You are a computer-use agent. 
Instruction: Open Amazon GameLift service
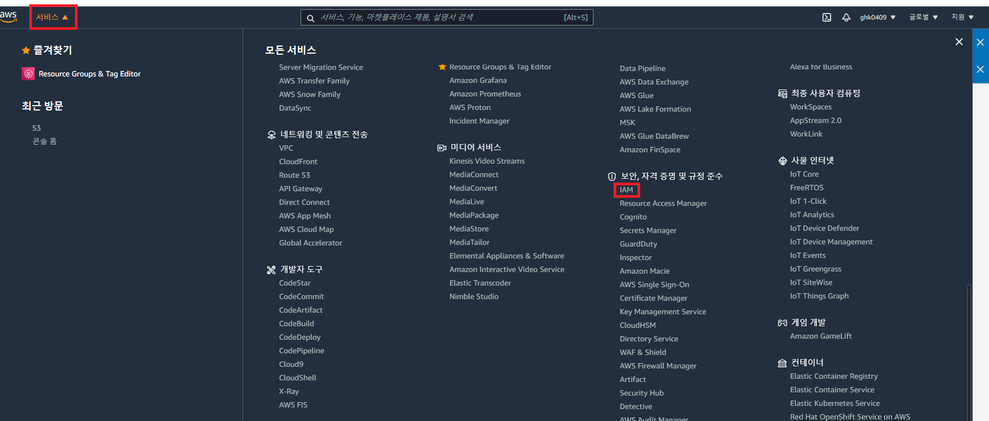pos(821,336)
